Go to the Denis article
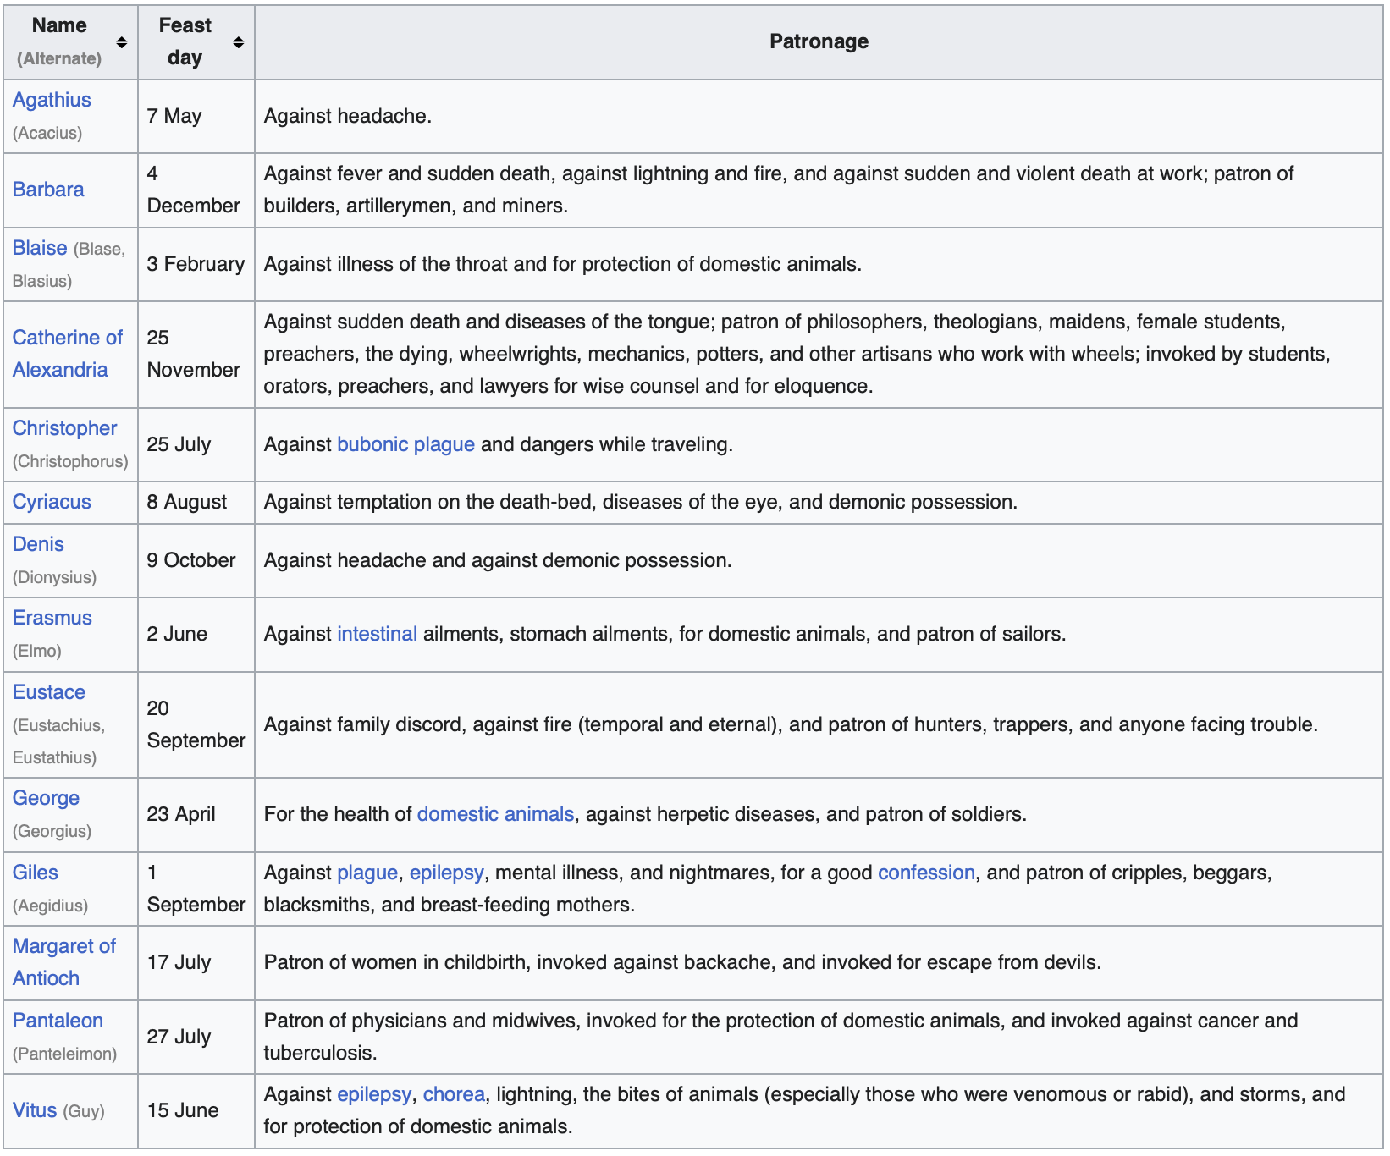This screenshot has height=1156, width=1390. pyautogui.click(x=38, y=544)
